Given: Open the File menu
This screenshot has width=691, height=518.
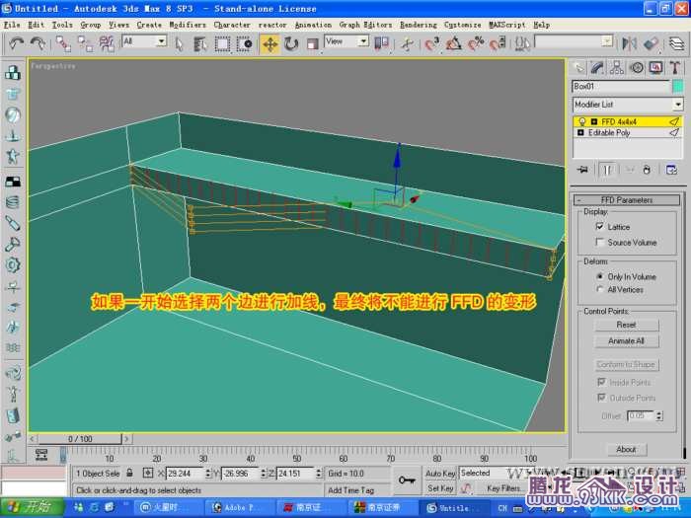Looking at the screenshot, I should pyautogui.click(x=12, y=25).
